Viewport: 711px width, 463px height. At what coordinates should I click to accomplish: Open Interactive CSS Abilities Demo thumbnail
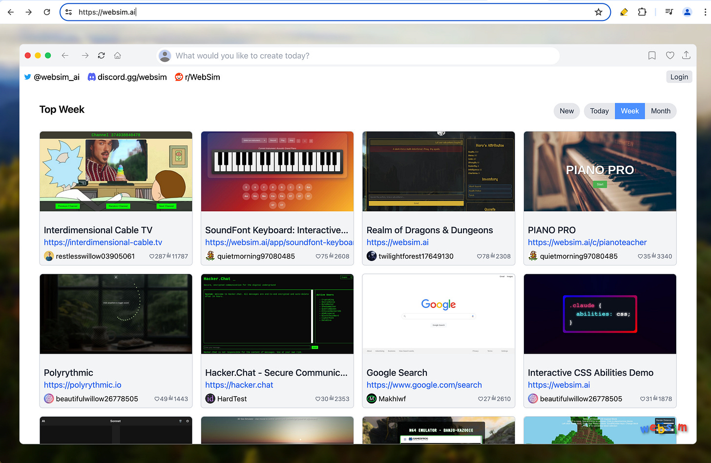tap(600, 314)
